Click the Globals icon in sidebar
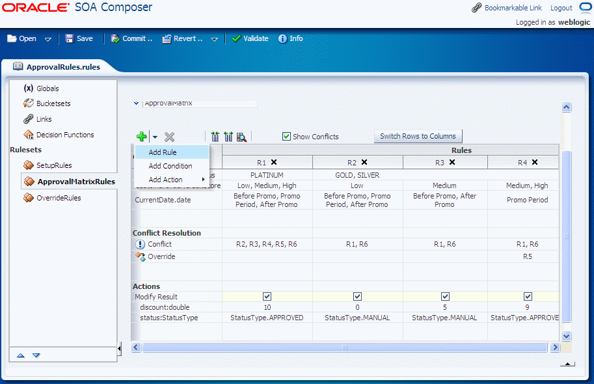 (29, 89)
